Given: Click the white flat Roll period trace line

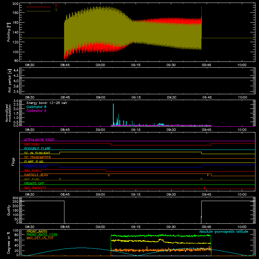Looking at the screenshot, I should (137, 78).
